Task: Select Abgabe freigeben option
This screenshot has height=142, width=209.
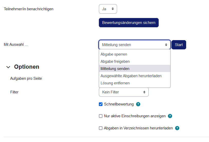Action: tap(115, 61)
